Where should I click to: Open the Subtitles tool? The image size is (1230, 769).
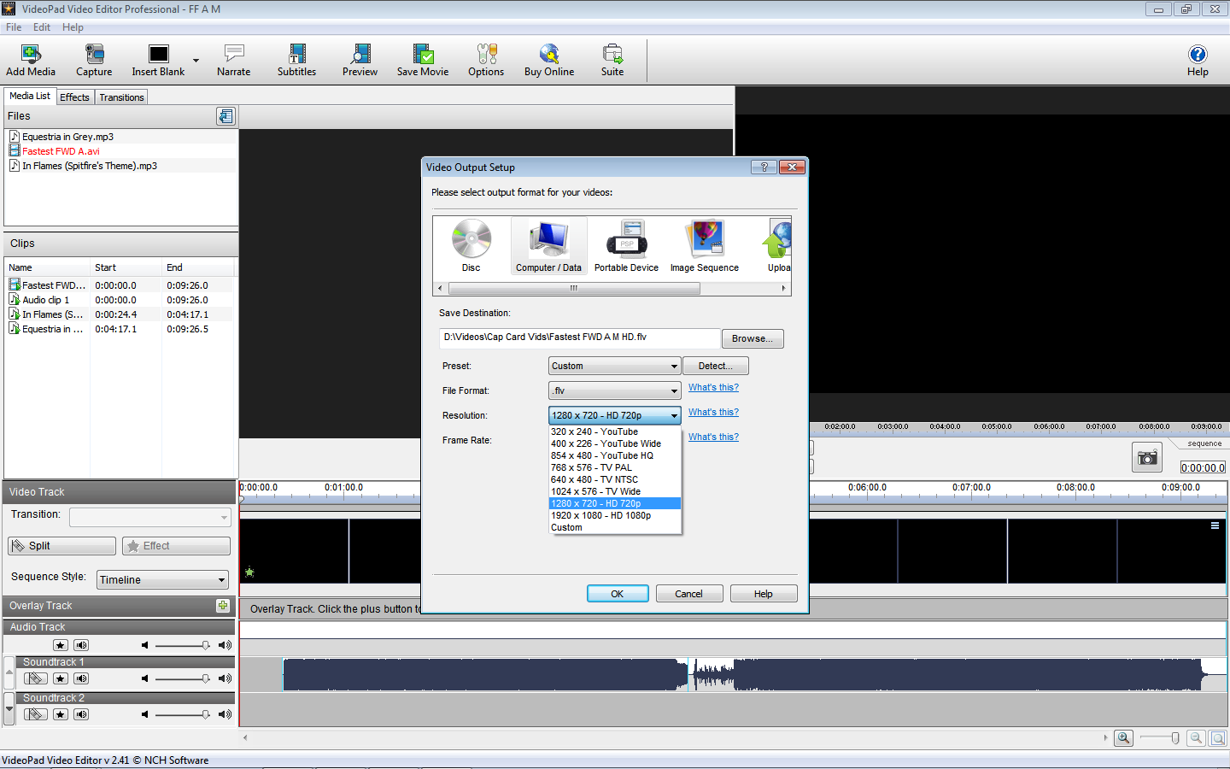pyautogui.click(x=296, y=60)
